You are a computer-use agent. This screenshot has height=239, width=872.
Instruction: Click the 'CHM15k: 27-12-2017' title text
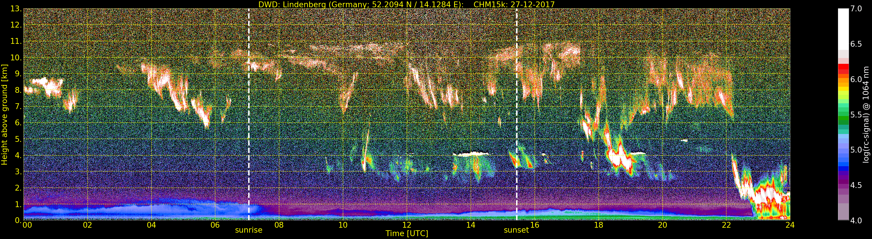click(x=514, y=4)
